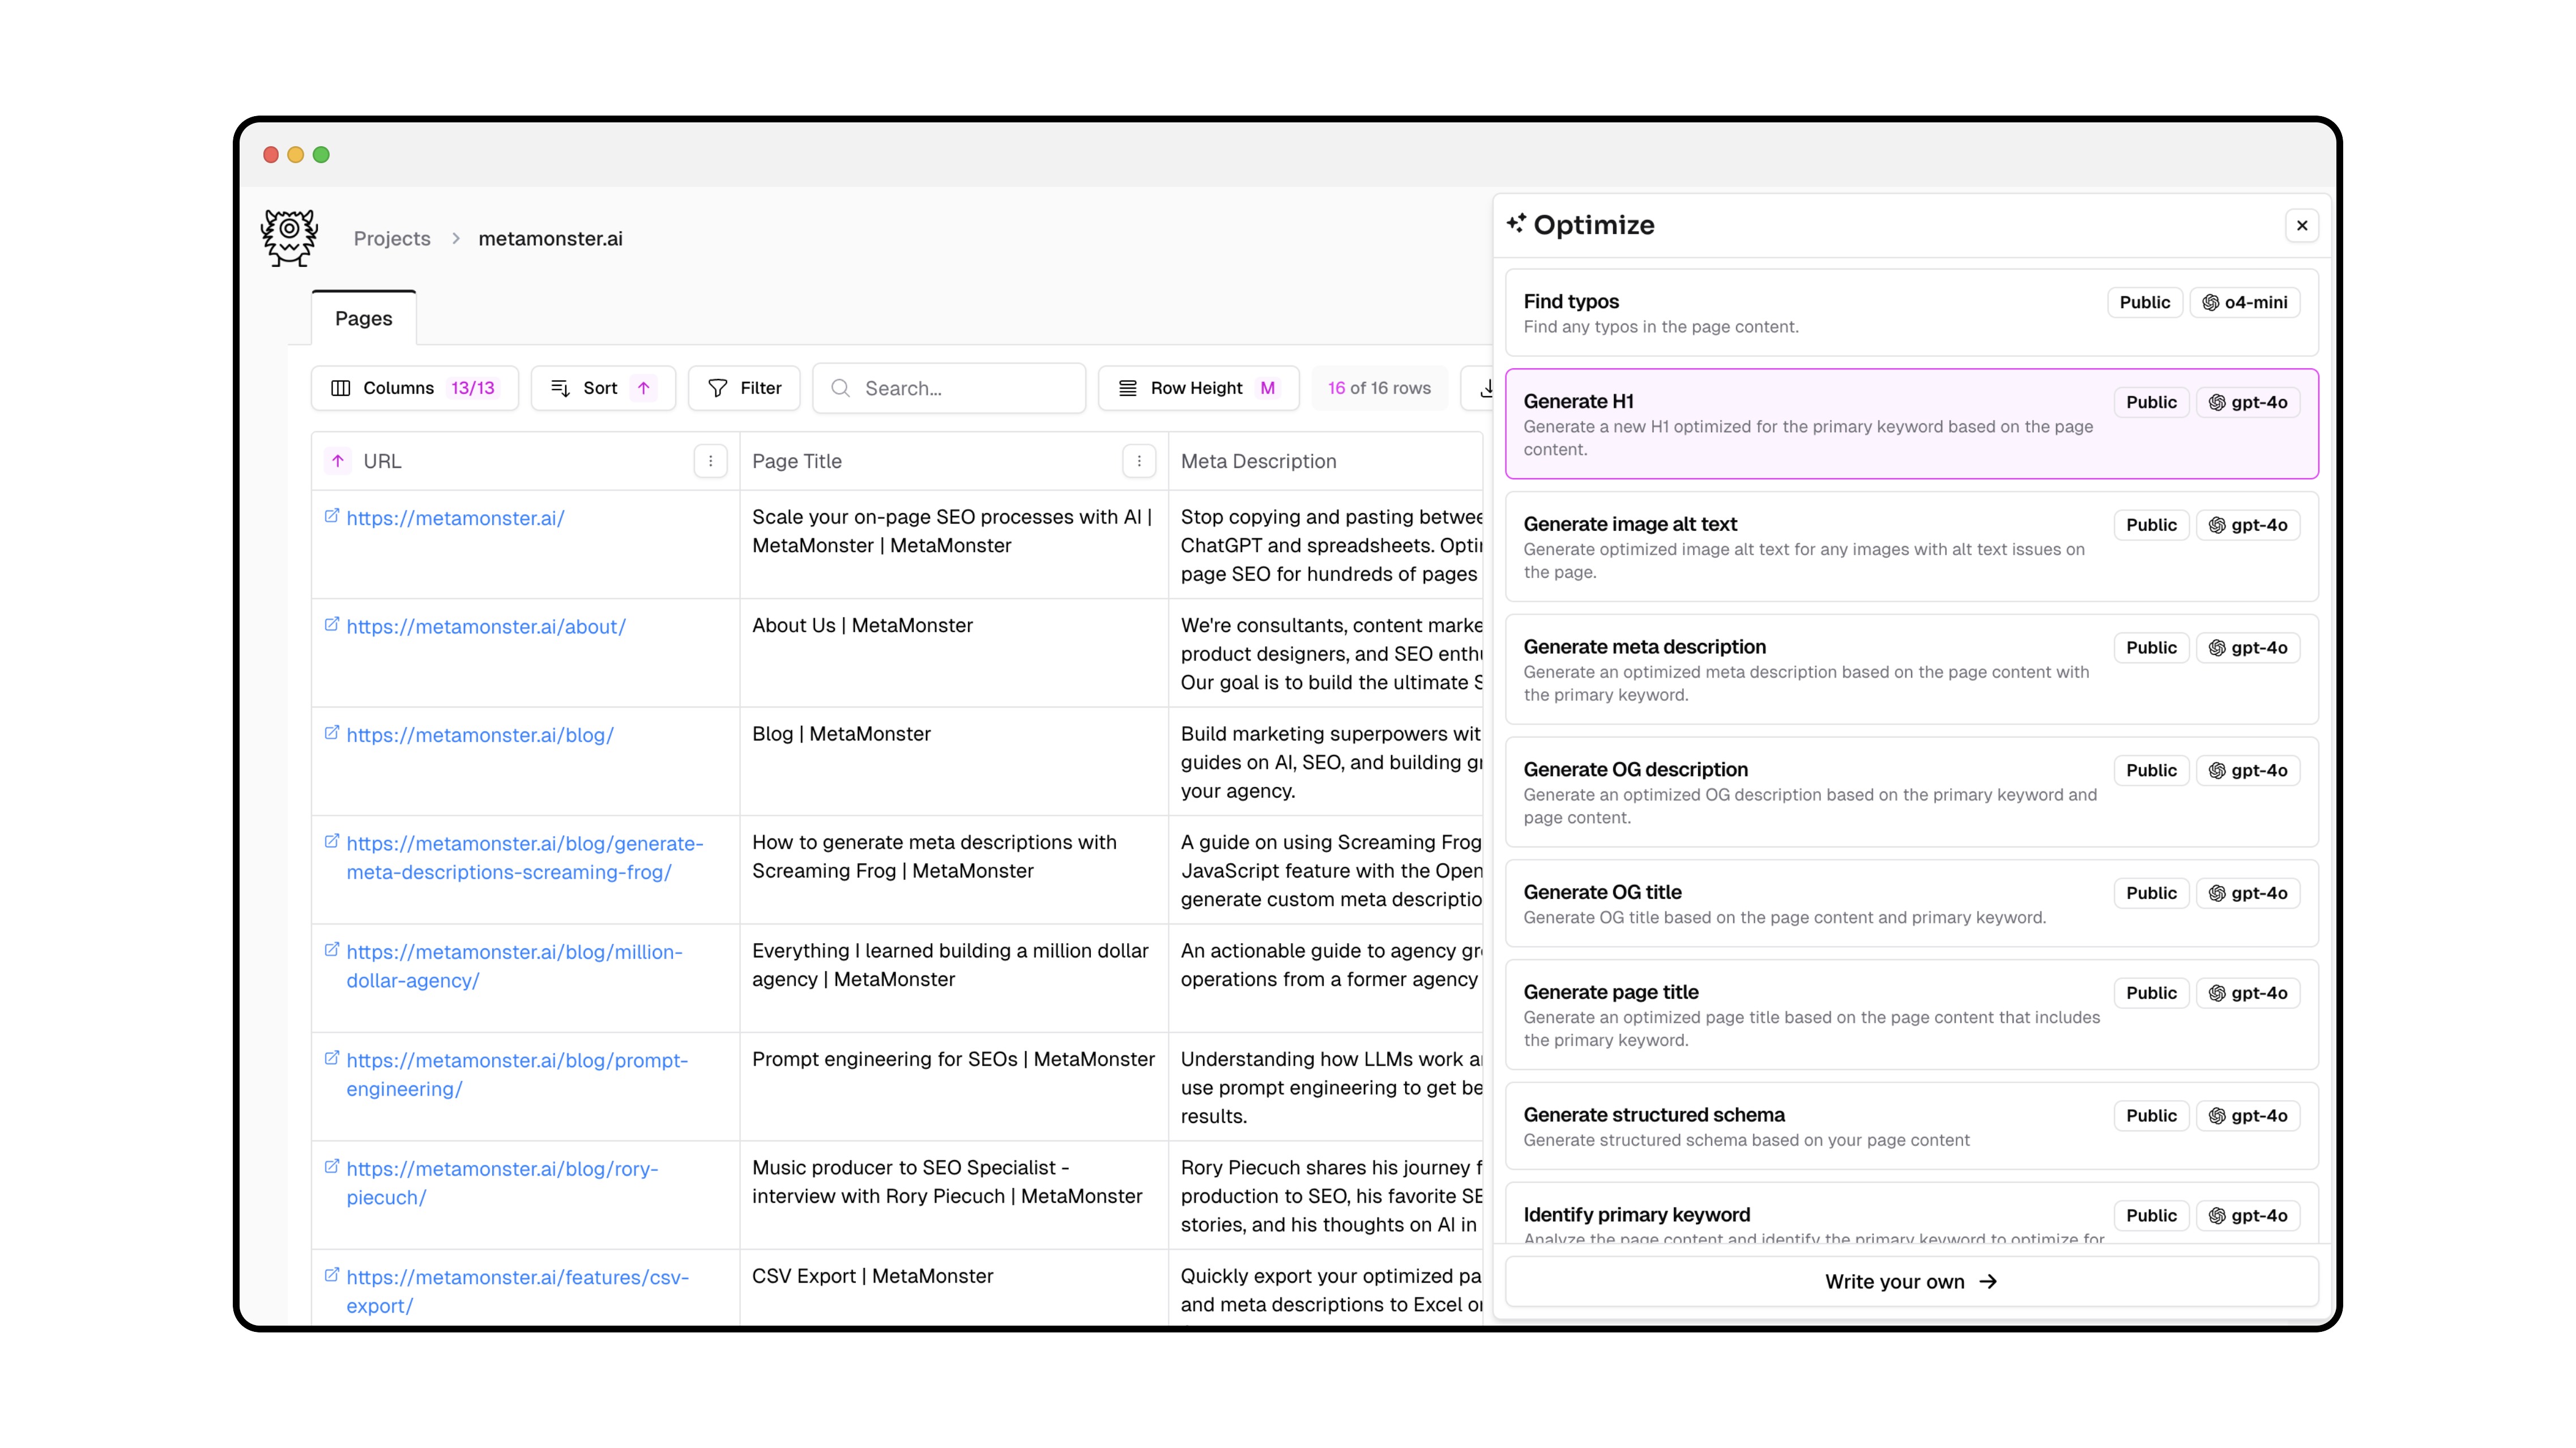Click gpt-4o badge on image alt text

tap(2248, 526)
